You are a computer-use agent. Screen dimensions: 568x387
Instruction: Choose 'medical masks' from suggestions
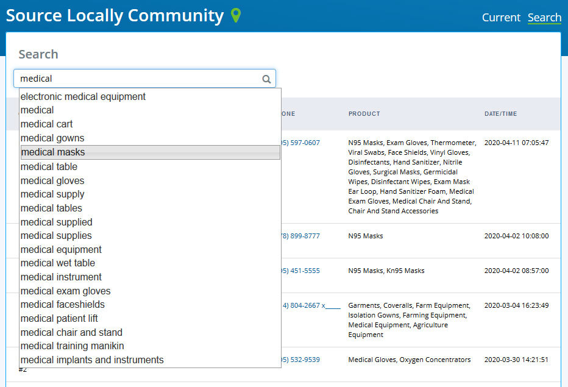tap(53, 152)
